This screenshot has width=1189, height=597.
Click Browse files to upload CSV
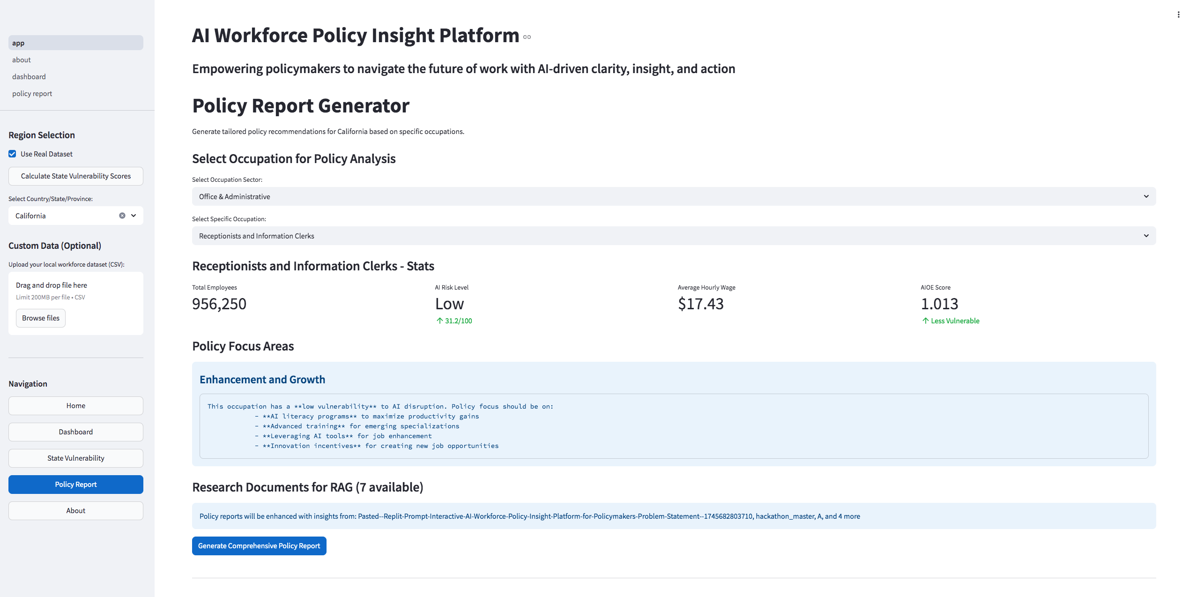tap(41, 318)
